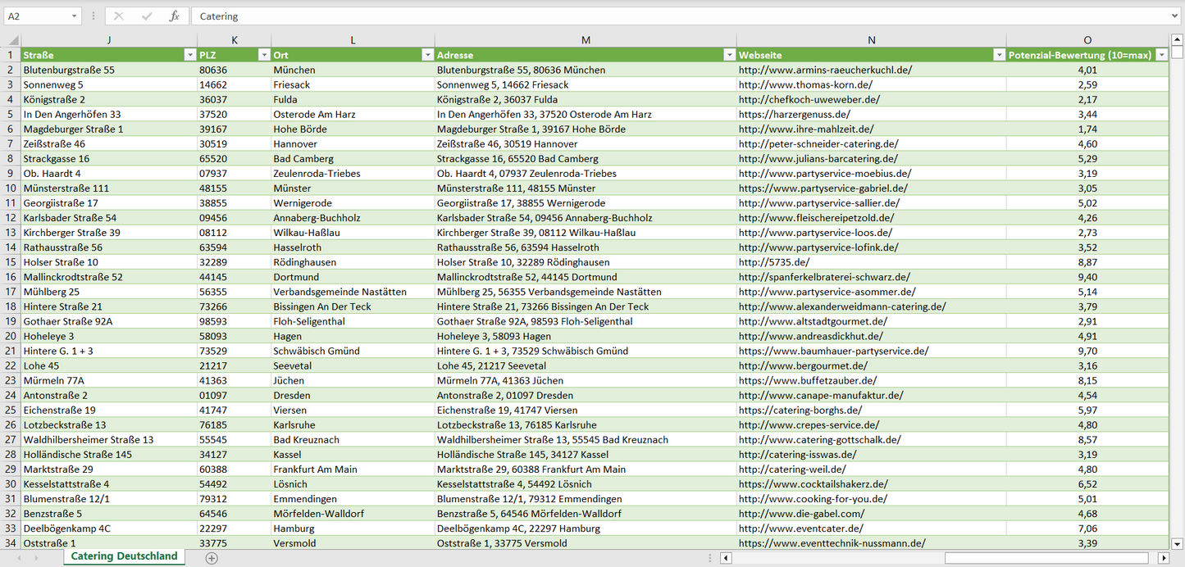This screenshot has height=567, width=1185.
Task: Click the Cancel X icon in formula bar
Action: click(119, 16)
